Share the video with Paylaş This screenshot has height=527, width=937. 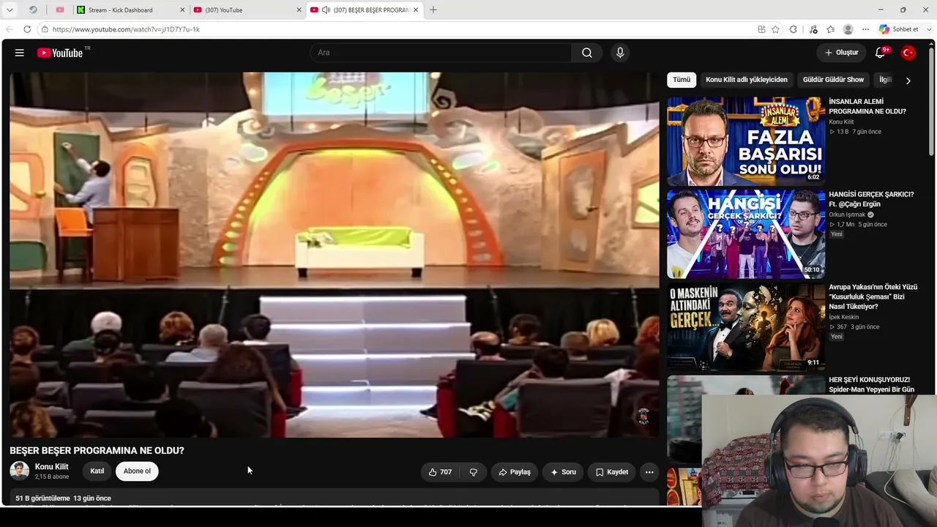pos(515,472)
